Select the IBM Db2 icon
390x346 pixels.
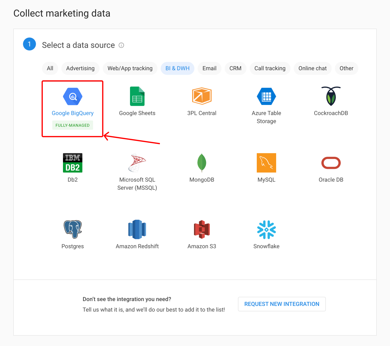pyautogui.click(x=73, y=163)
